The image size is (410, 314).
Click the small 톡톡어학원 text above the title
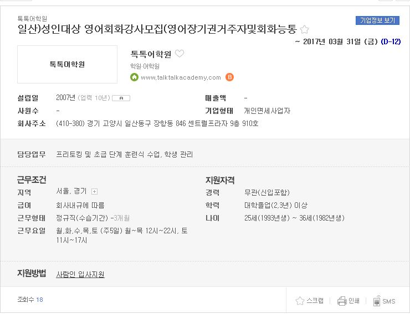(32, 18)
